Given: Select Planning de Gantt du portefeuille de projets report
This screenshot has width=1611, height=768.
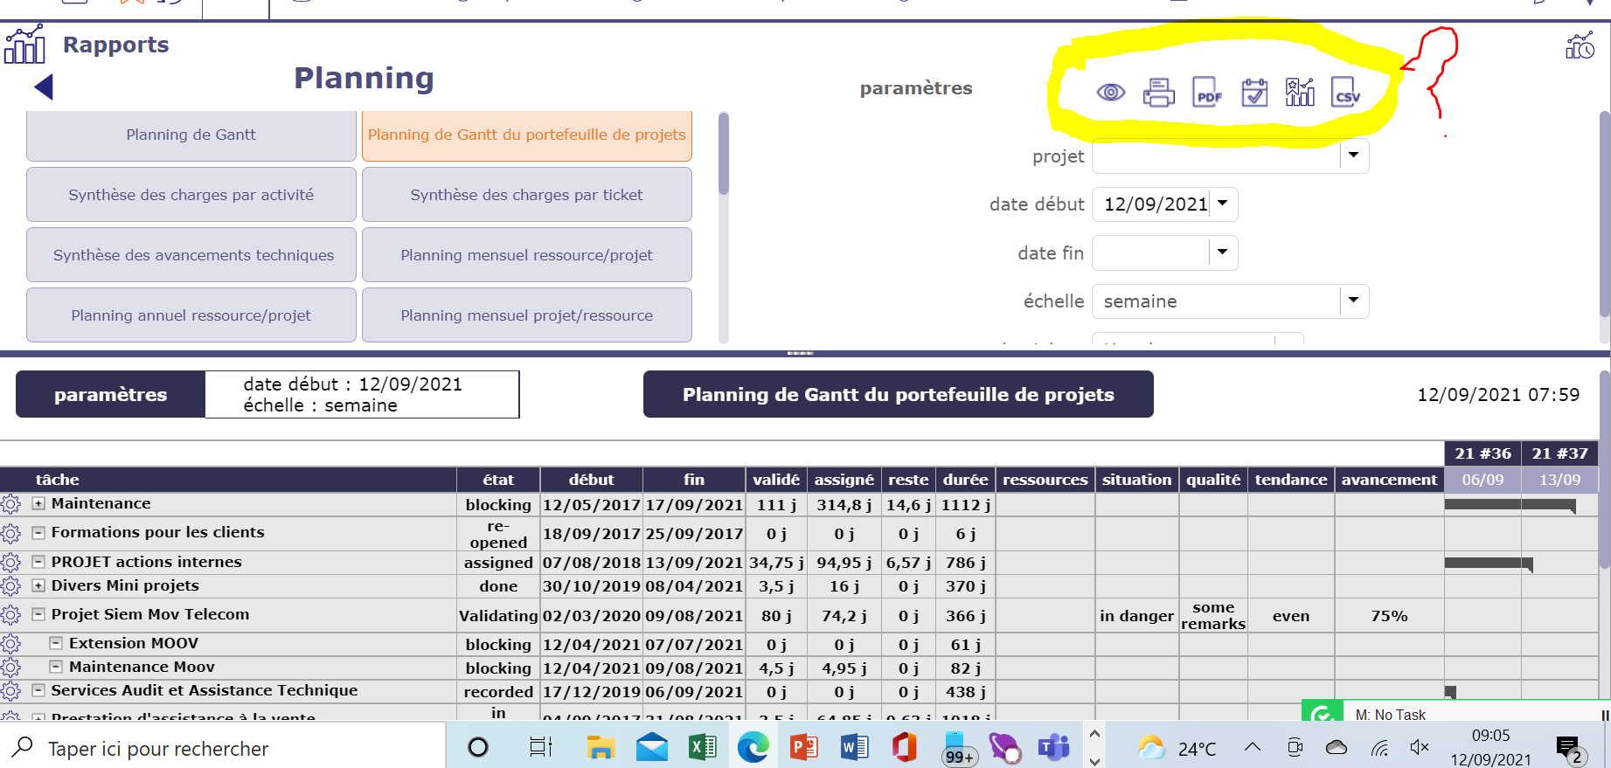Looking at the screenshot, I should [527, 135].
